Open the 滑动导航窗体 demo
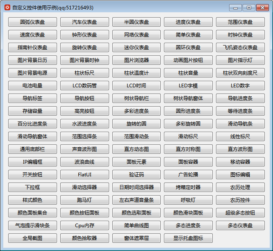Image resolution: width=273 pixels, height=251 pixels. click(x=32, y=137)
